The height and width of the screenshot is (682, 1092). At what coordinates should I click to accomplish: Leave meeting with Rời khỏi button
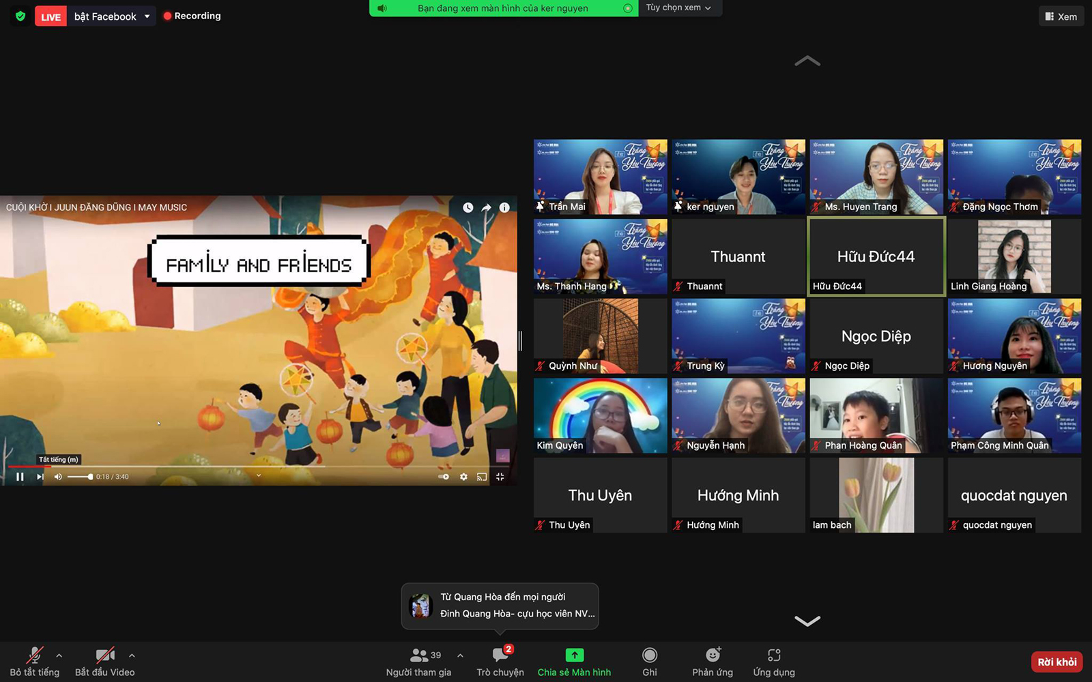pos(1057,662)
